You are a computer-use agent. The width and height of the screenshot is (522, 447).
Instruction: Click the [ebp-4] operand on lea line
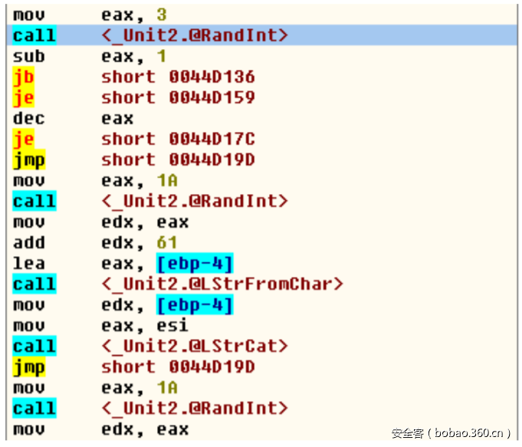click(195, 263)
